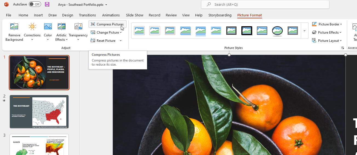Click the Remove Background icon
The height and width of the screenshot is (155, 357).
pyautogui.click(x=14, y=27)
